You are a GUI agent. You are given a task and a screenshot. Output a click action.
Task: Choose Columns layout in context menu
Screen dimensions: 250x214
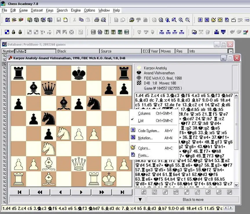pyautogui.click(x=144, y=113)
